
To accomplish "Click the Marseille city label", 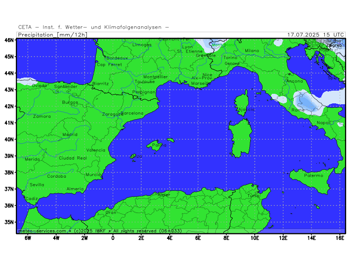I will pos(200,83).
